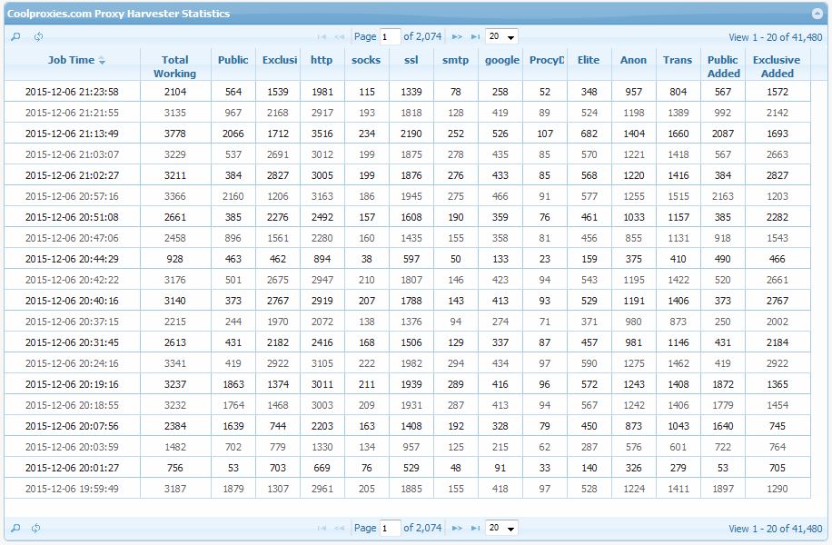This screenshot has height=545, width=832.
Task: Select the row for 2015-12-06 21:23:58
Action: coord(72,92)
